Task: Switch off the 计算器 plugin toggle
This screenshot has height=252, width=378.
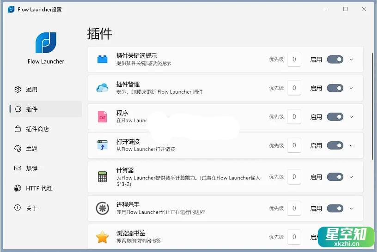Action: [x=335, y=177]
